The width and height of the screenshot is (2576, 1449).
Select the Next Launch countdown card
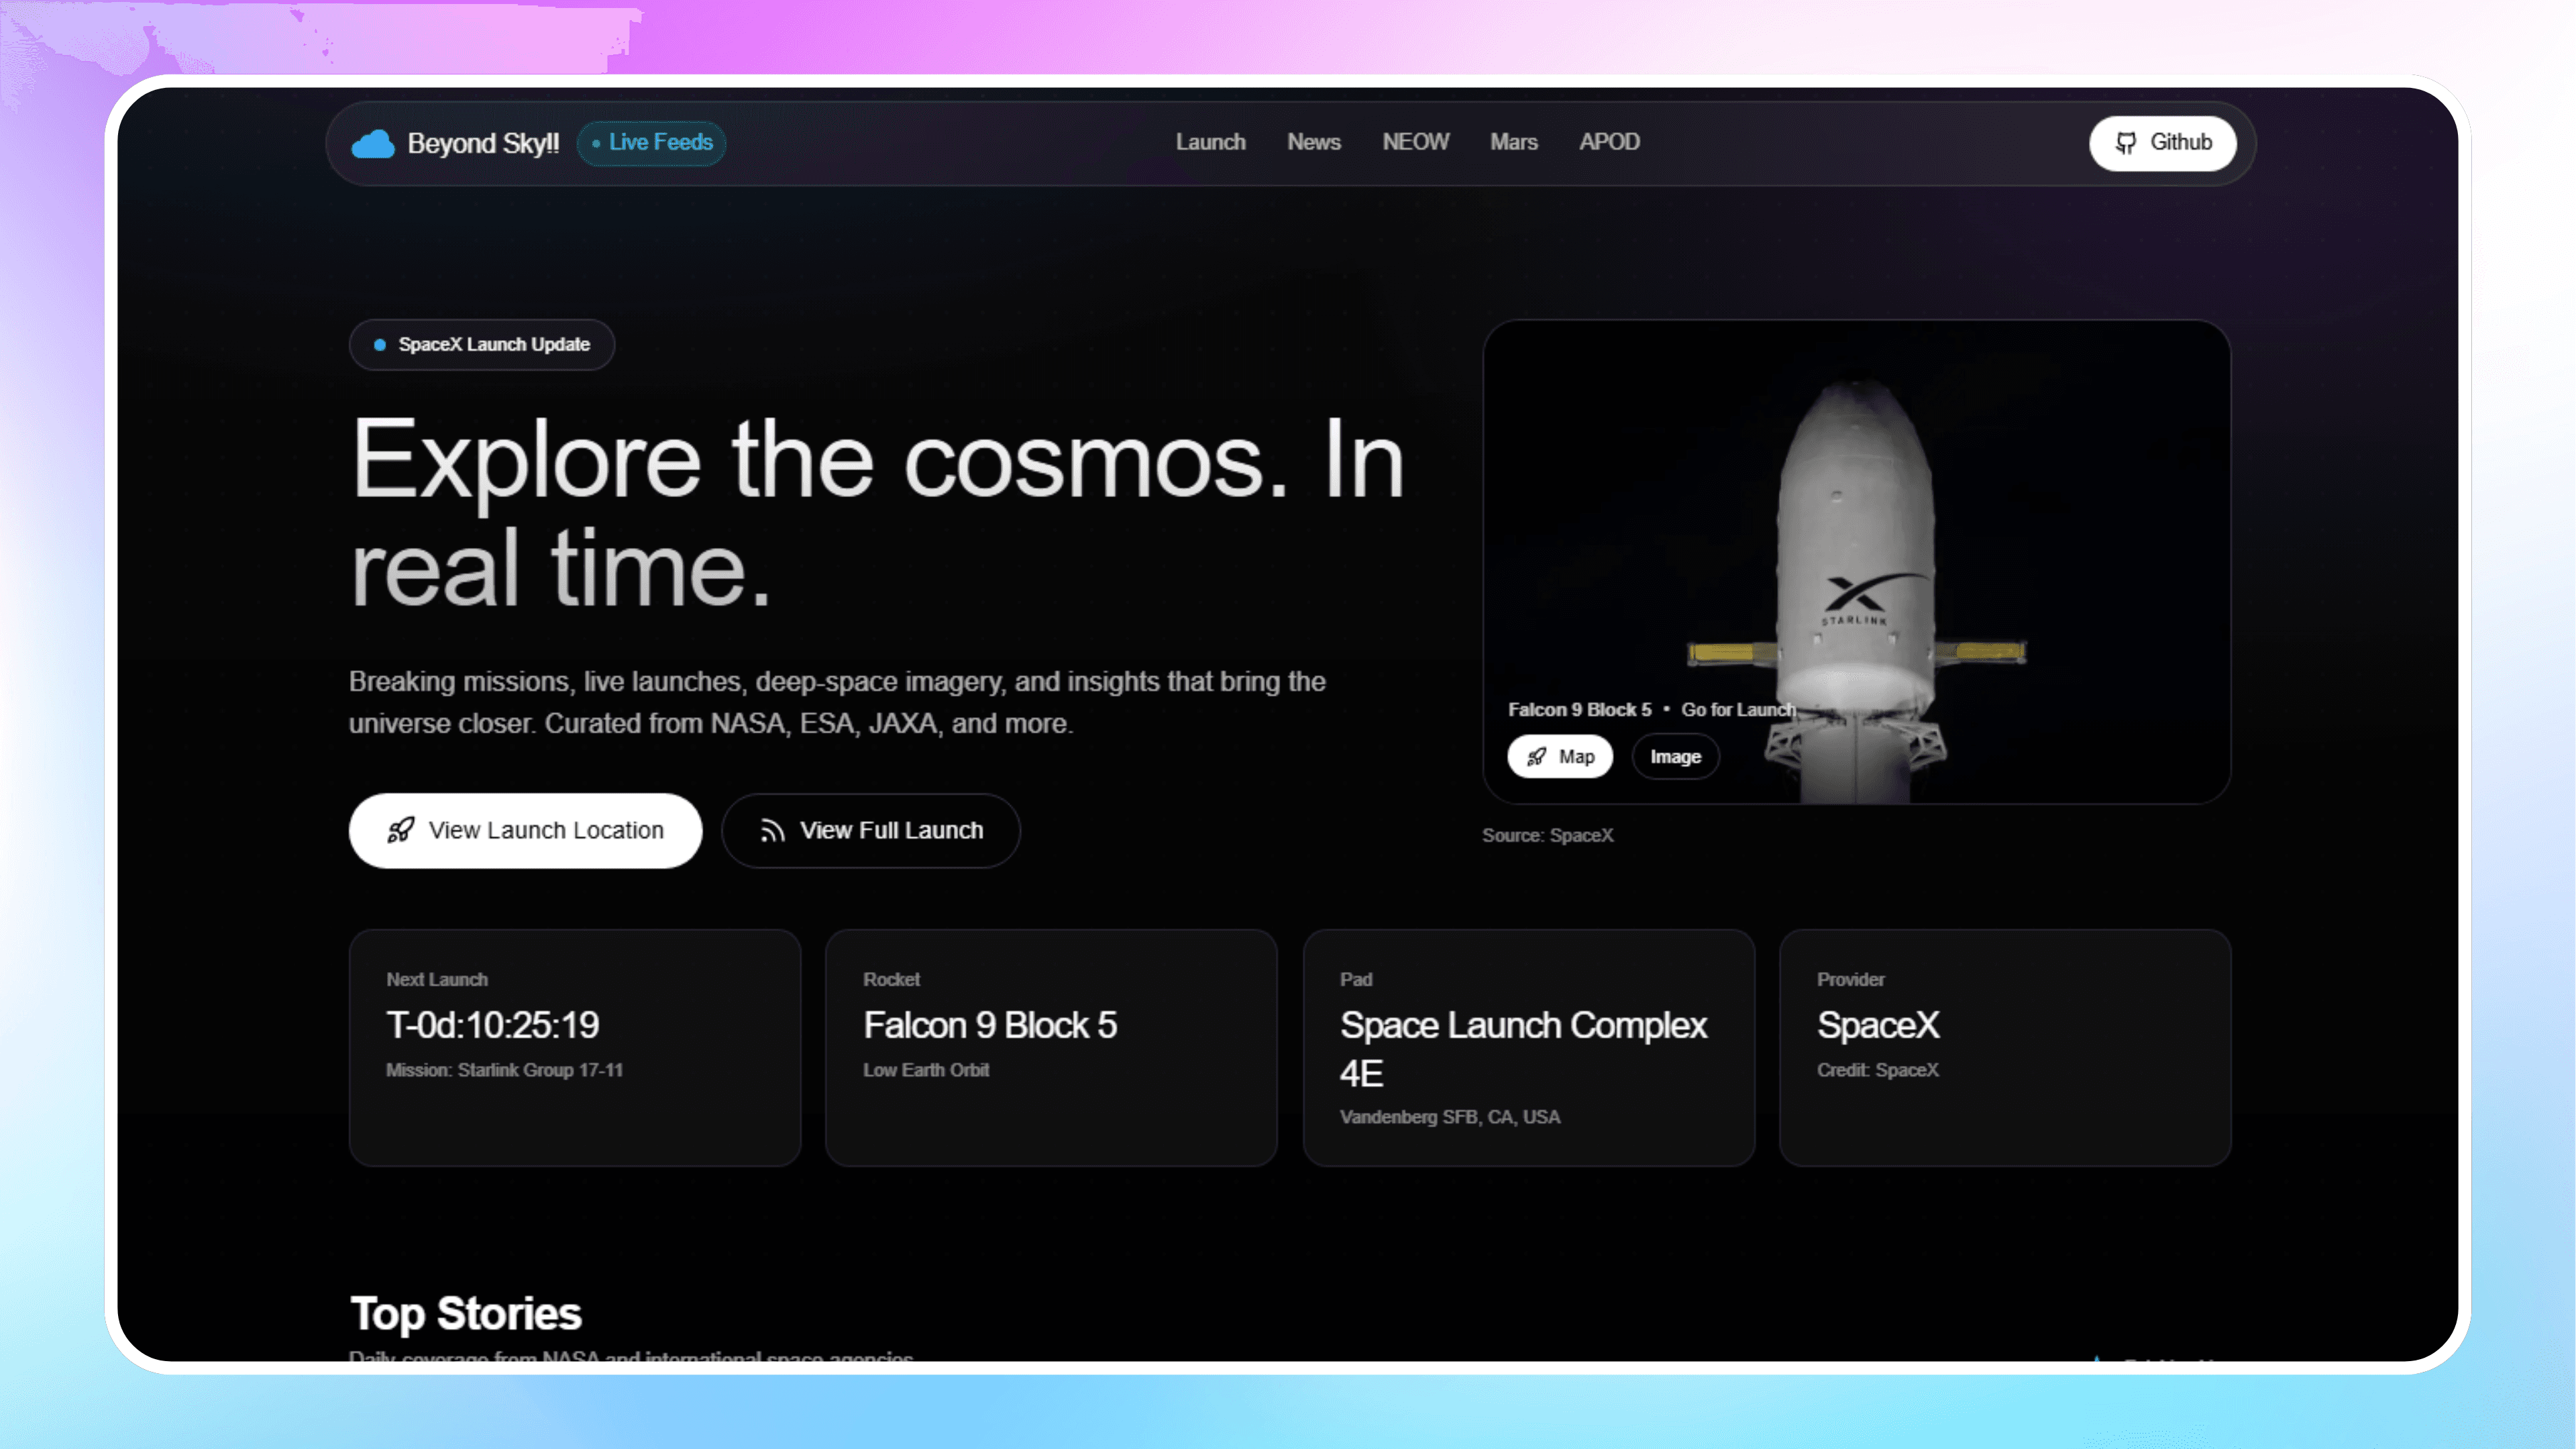coord(575,1047)
